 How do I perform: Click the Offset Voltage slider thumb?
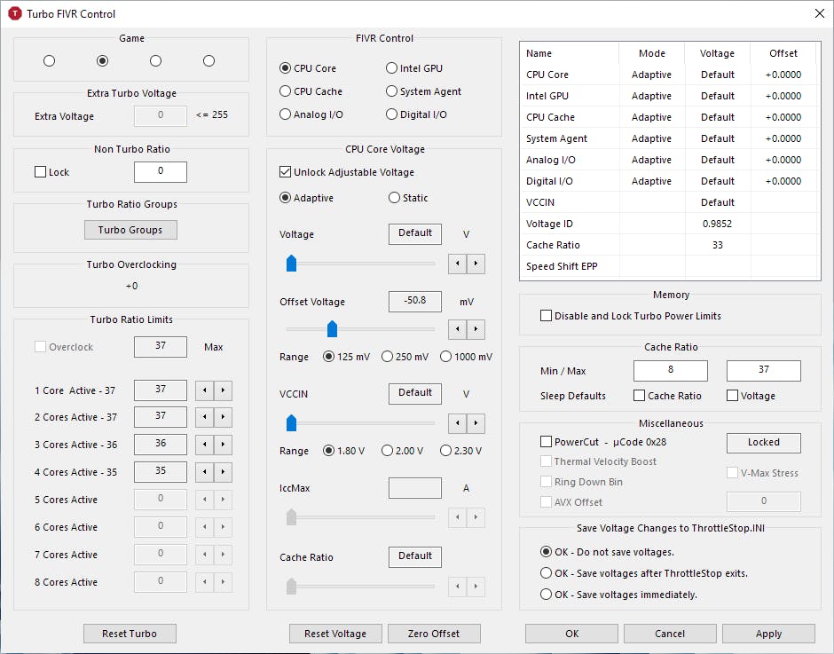(x=333, y=329)
